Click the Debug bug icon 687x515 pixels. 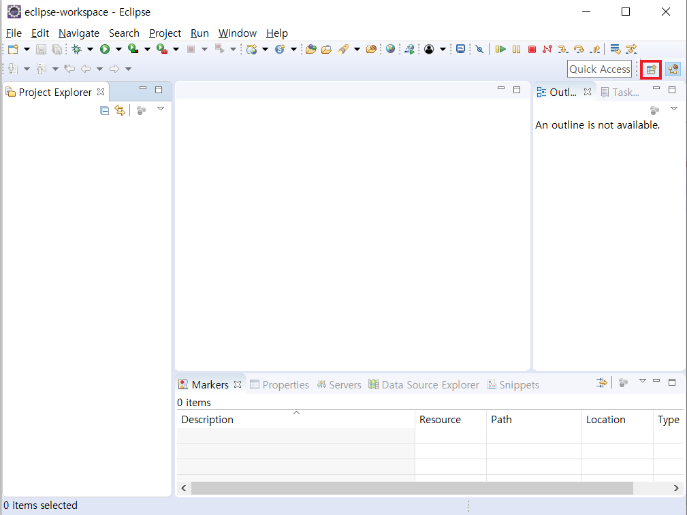pos(76,49)
